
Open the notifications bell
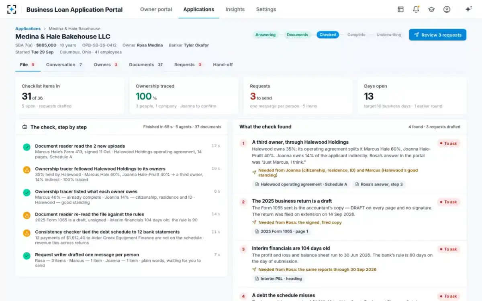(416, 9)
